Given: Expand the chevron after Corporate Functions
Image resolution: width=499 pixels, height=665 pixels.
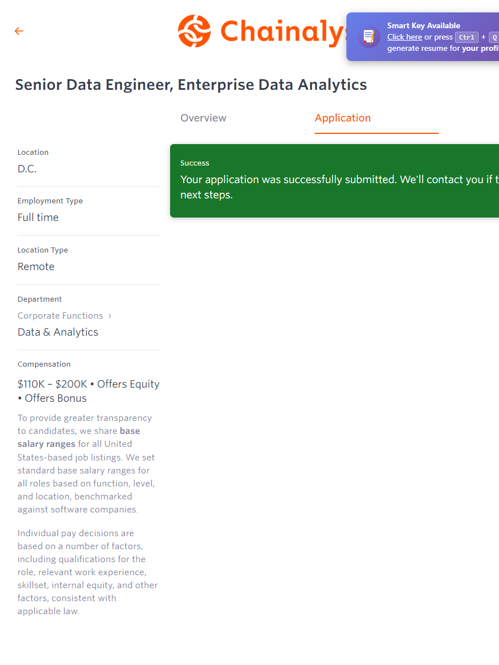Looking at the screenshot, I should (110, 316).
